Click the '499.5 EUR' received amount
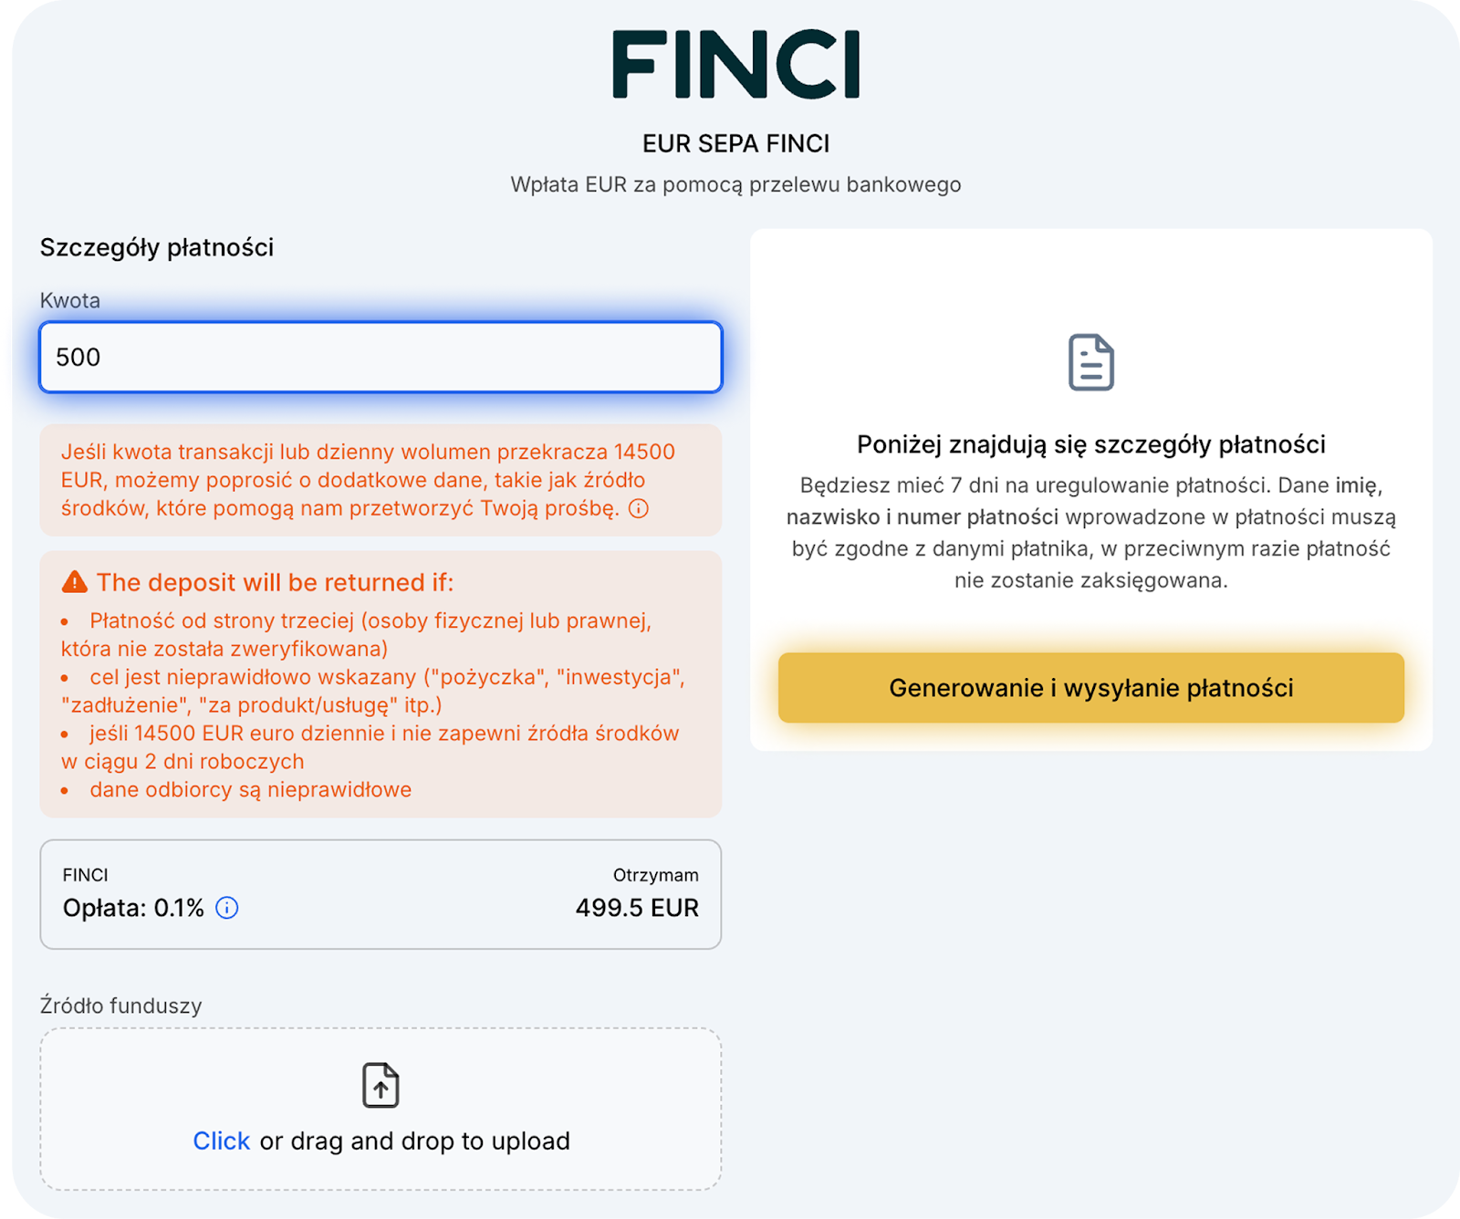The height and width of the screenshot is (1219, 1460). coord(637,908)
